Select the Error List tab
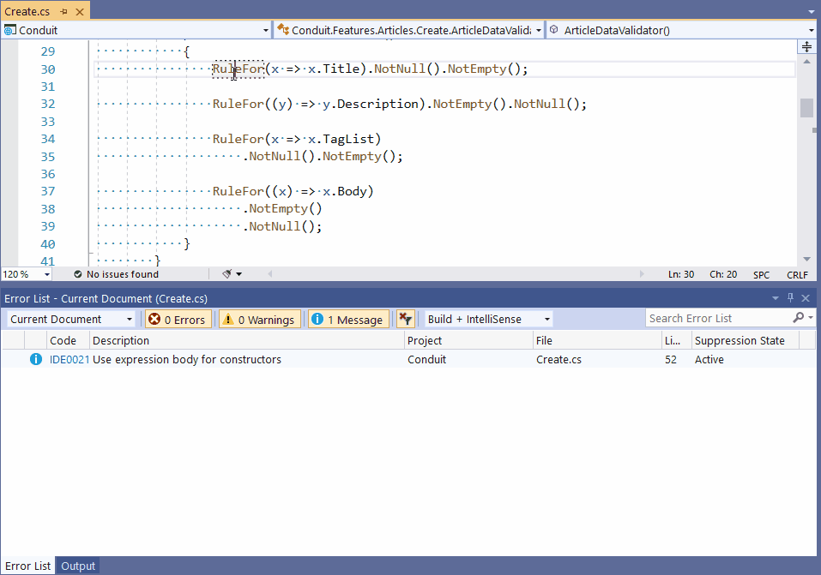The image size is (821, 575). click(x=27, y=566)
